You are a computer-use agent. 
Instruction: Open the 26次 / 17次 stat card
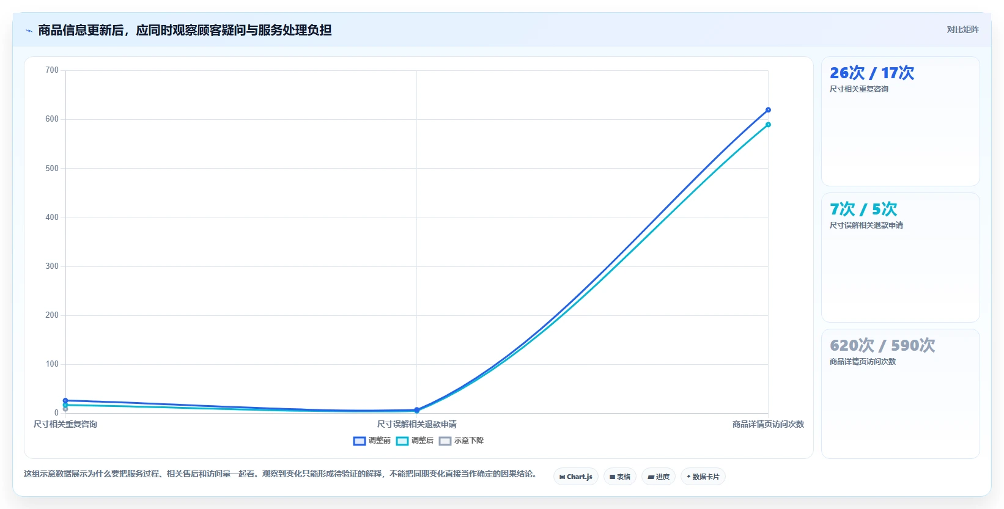[x=900, y=121]
